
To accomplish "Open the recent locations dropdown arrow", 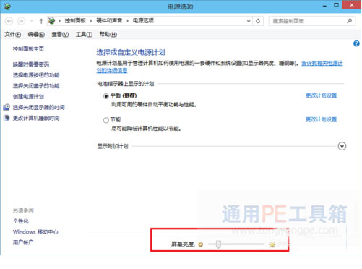I will pyautogui.click(x=32, y=21).
